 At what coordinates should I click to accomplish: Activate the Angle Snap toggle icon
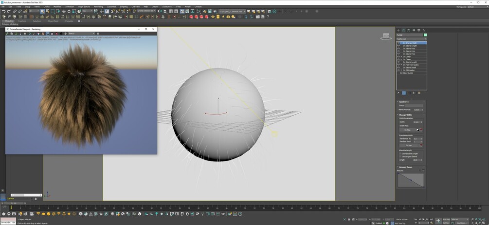(x=118, y=11)
